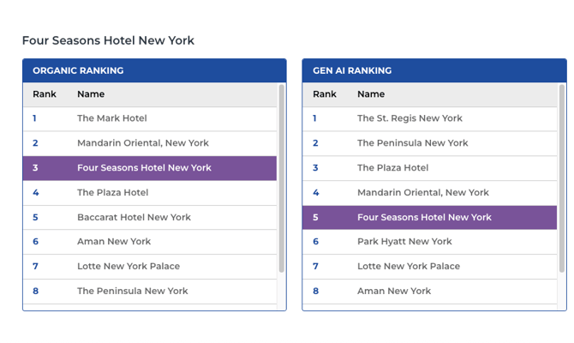
Task: Select Lotte New York Palace in Gen AI Ranking
Action: tap(409, 267)
